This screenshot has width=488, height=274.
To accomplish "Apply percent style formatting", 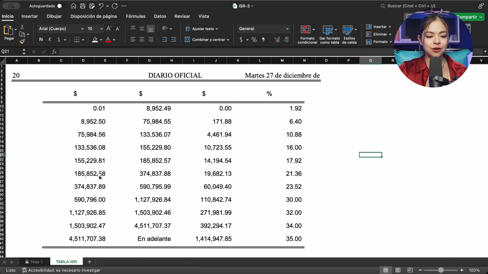I will tap(254, 39).
